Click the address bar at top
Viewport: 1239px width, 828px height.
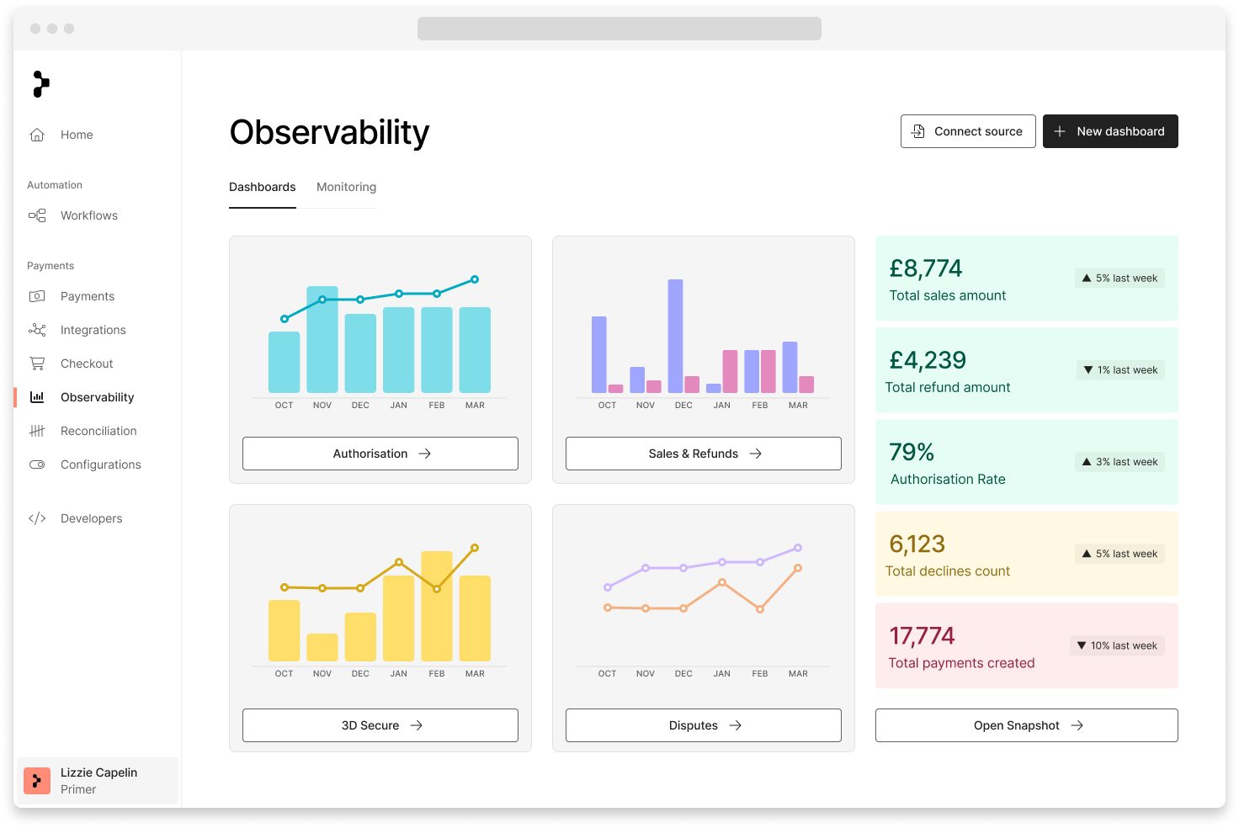[619, 29]
